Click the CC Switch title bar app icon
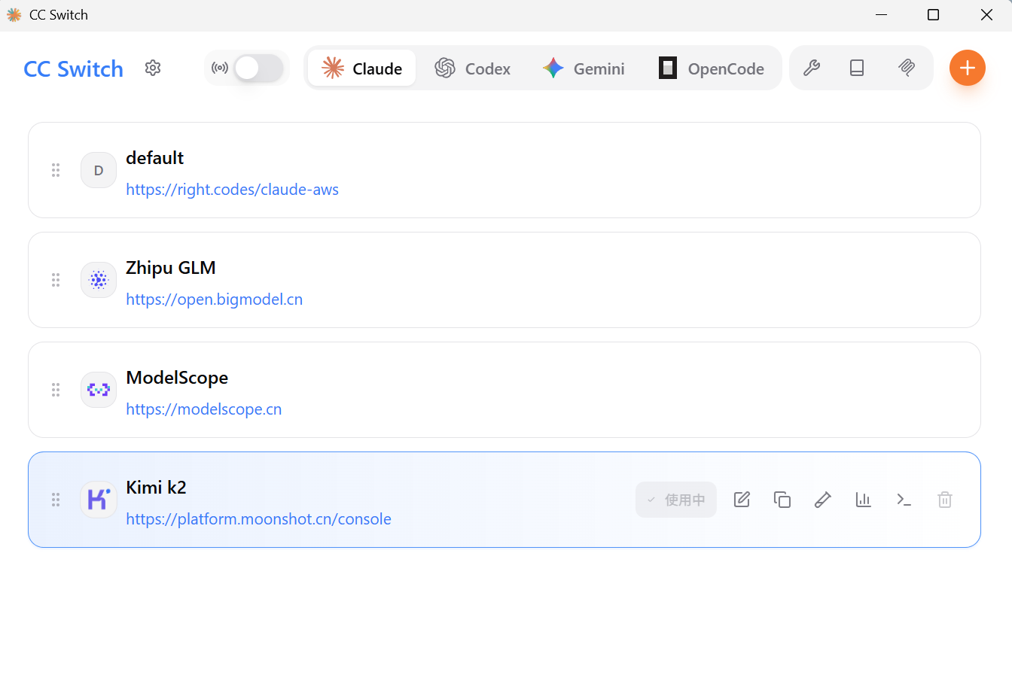Viewport: 1012px width, 687px height. click(x=14, y=15)
